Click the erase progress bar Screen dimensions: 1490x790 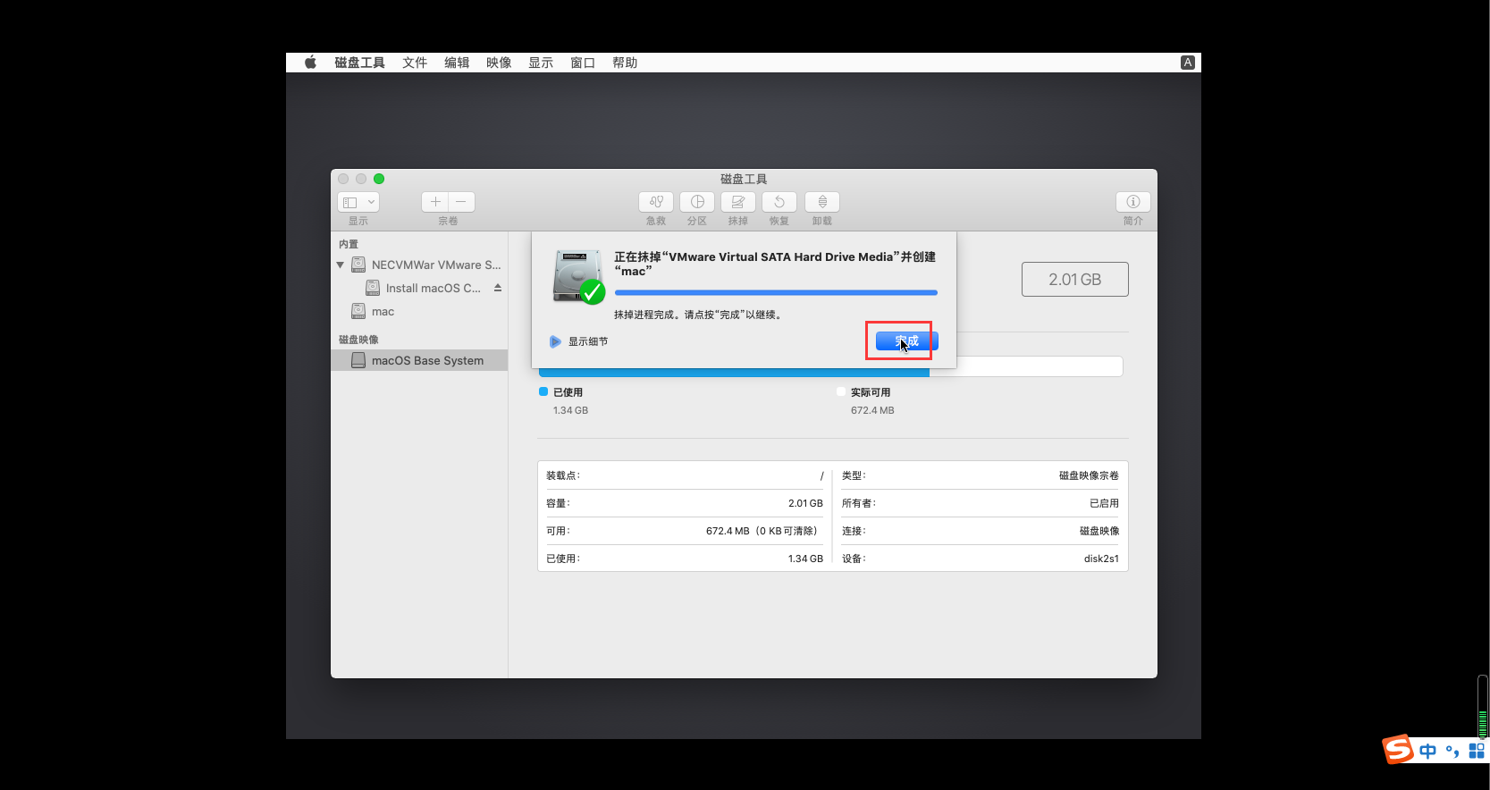pos(776,292)
